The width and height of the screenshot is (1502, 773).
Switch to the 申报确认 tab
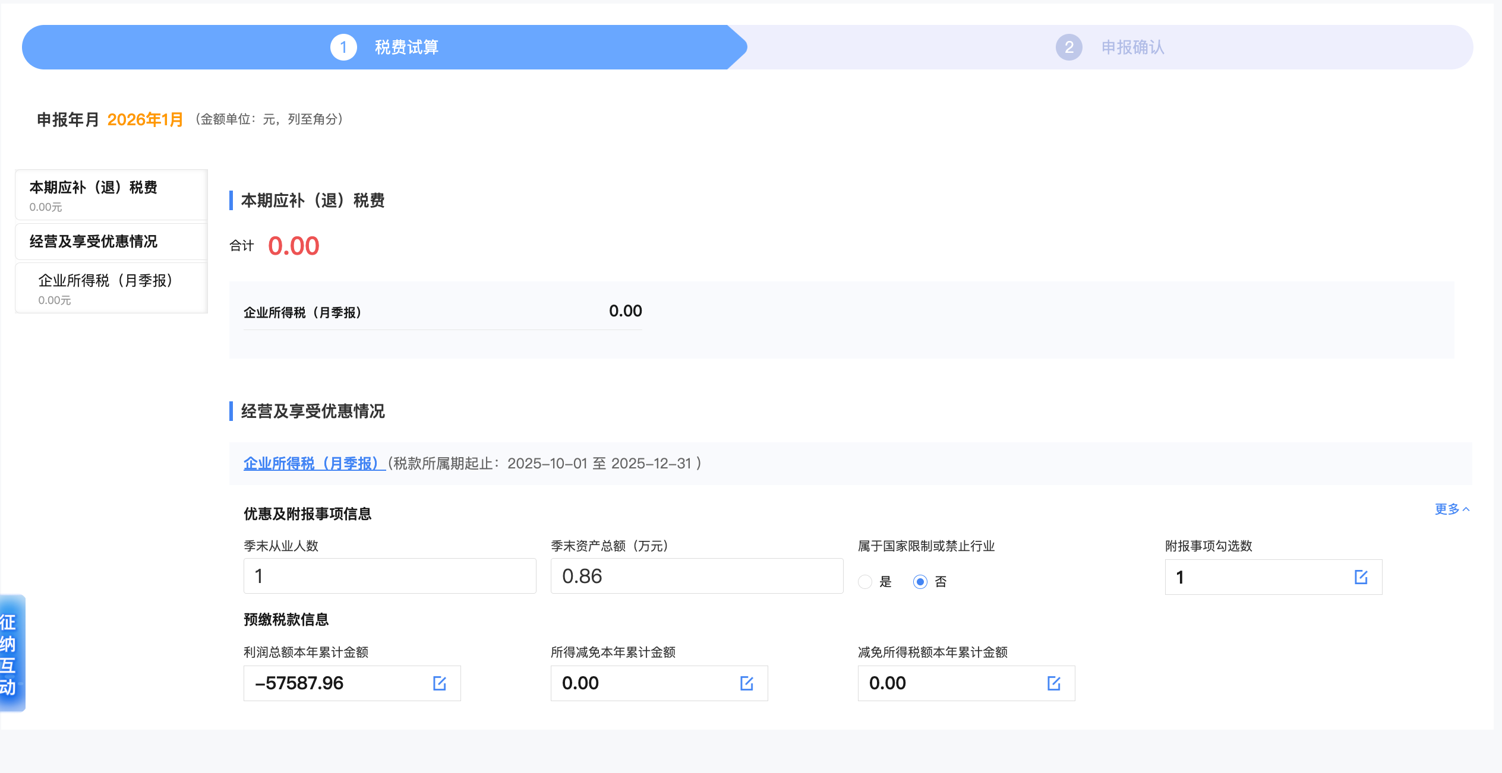pos(1132,47)
